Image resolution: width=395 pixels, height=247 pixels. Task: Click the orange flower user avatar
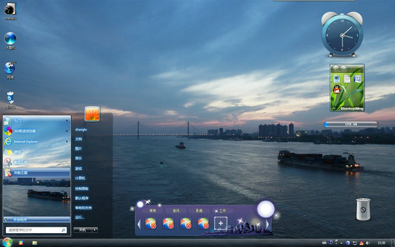click(x=92, y=114)
